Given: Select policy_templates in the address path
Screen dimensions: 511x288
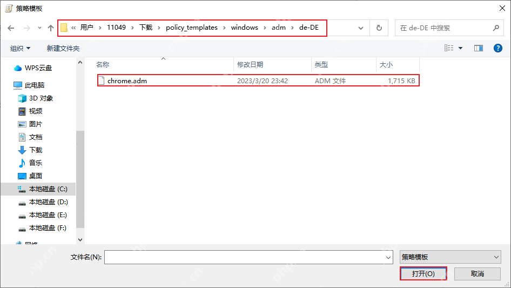Looking at the screenshot, I should [192, 28].
